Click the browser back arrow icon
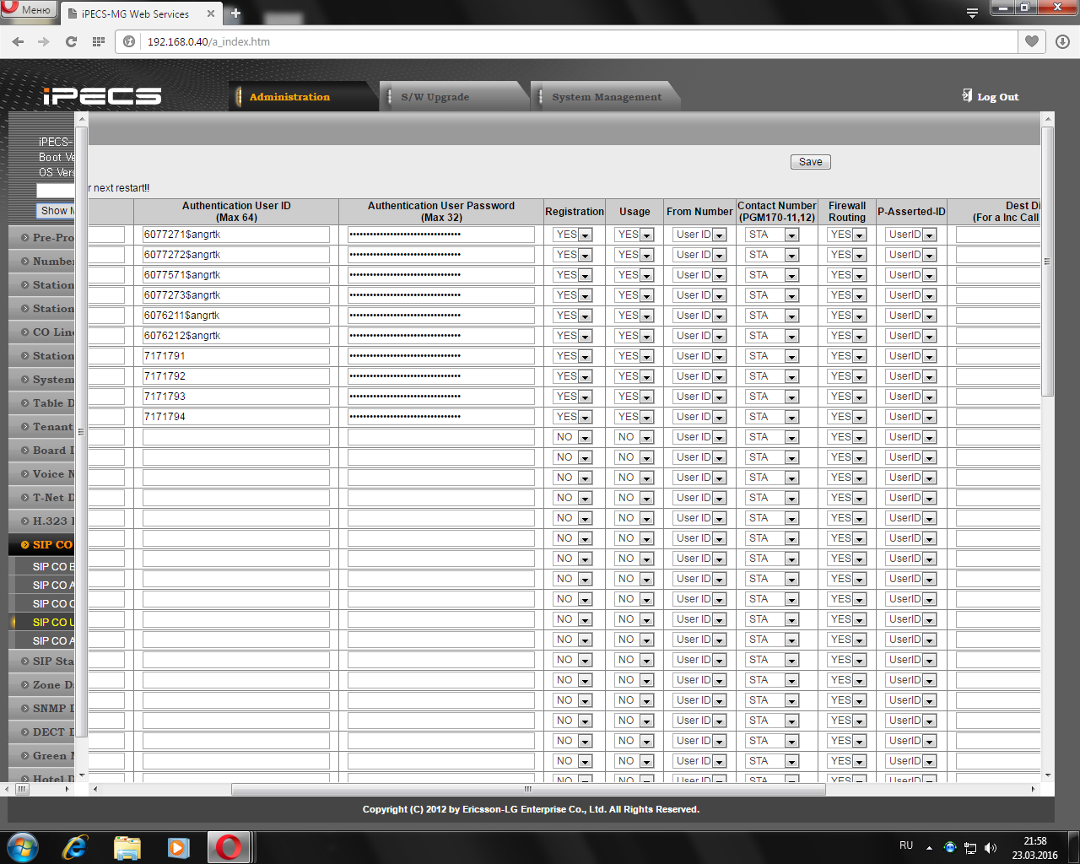This screenshot has width=1080, height=864. tap(18, 41)
